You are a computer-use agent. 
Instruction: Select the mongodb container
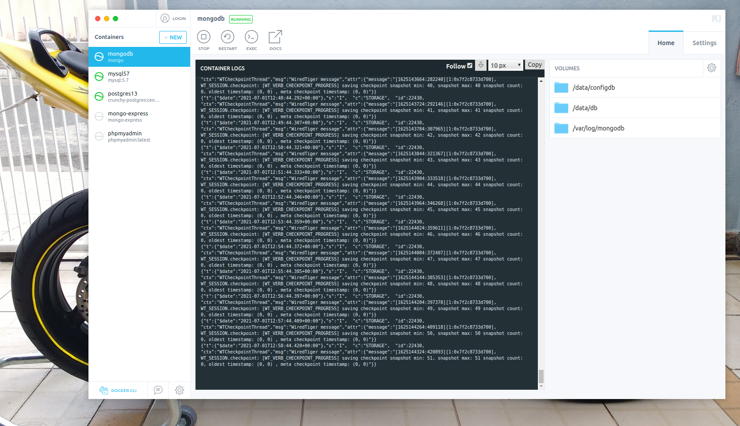pyautogui.click(x=139, y=57)
